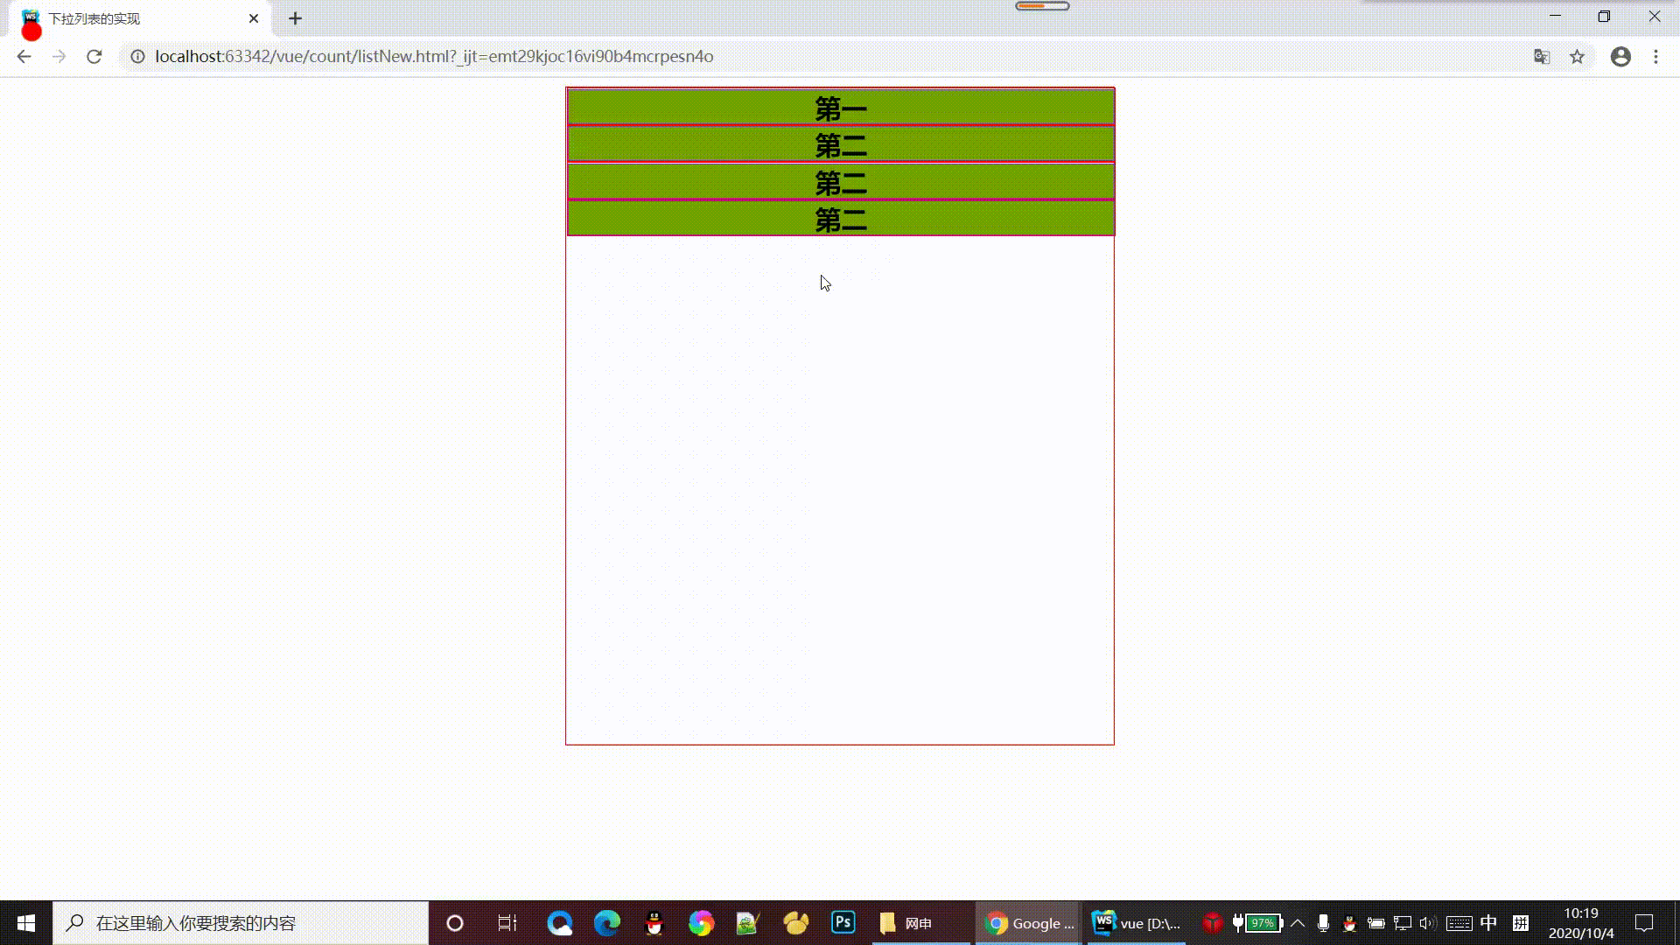This screenshot has width=1680, height=945.
Task: Close the 下拉列表的实现 tab
Action: coord(254,18)
